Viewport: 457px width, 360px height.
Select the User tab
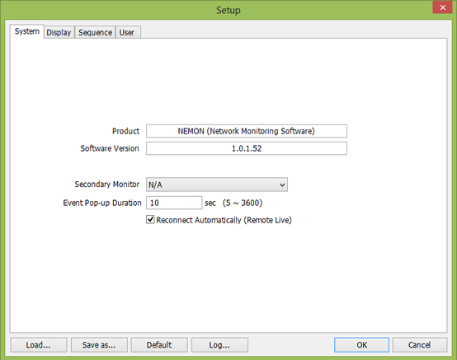click(128, 32)
